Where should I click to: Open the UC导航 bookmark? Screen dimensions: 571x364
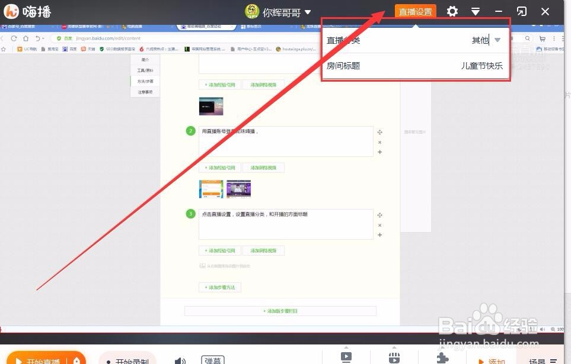[x=27, y=49]
